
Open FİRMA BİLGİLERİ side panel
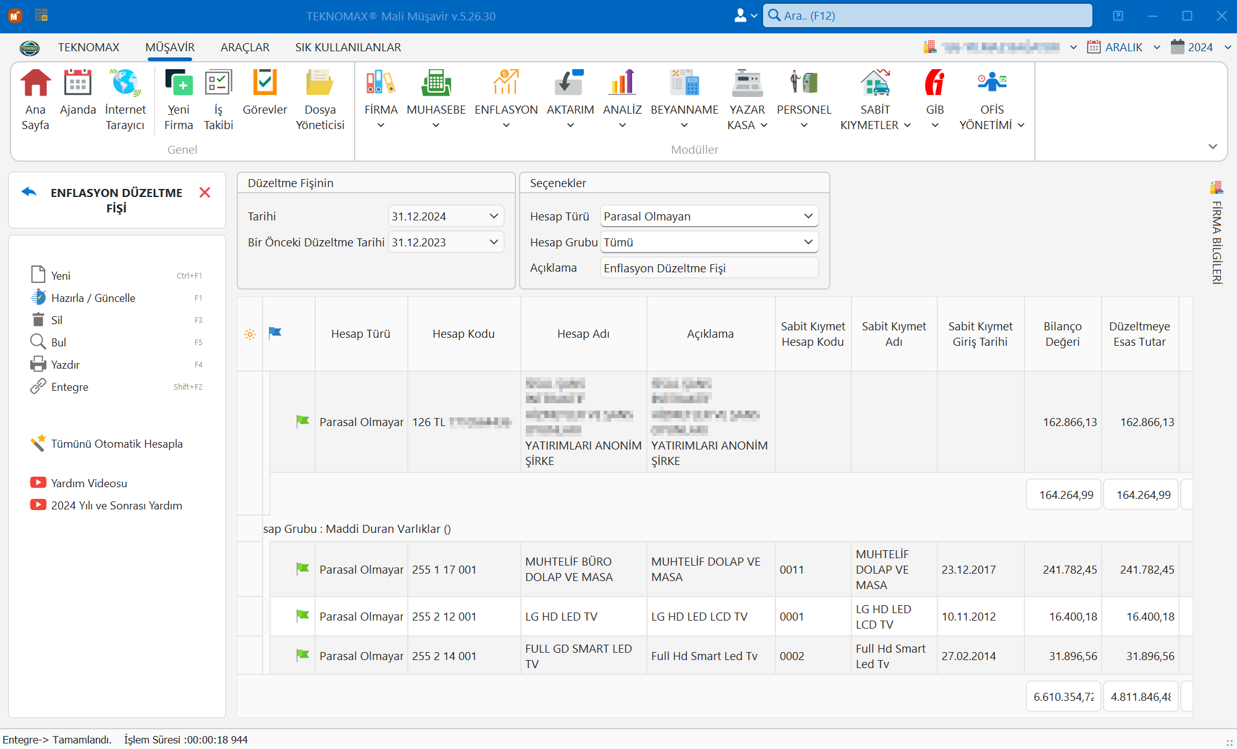tap(1217, 233)
